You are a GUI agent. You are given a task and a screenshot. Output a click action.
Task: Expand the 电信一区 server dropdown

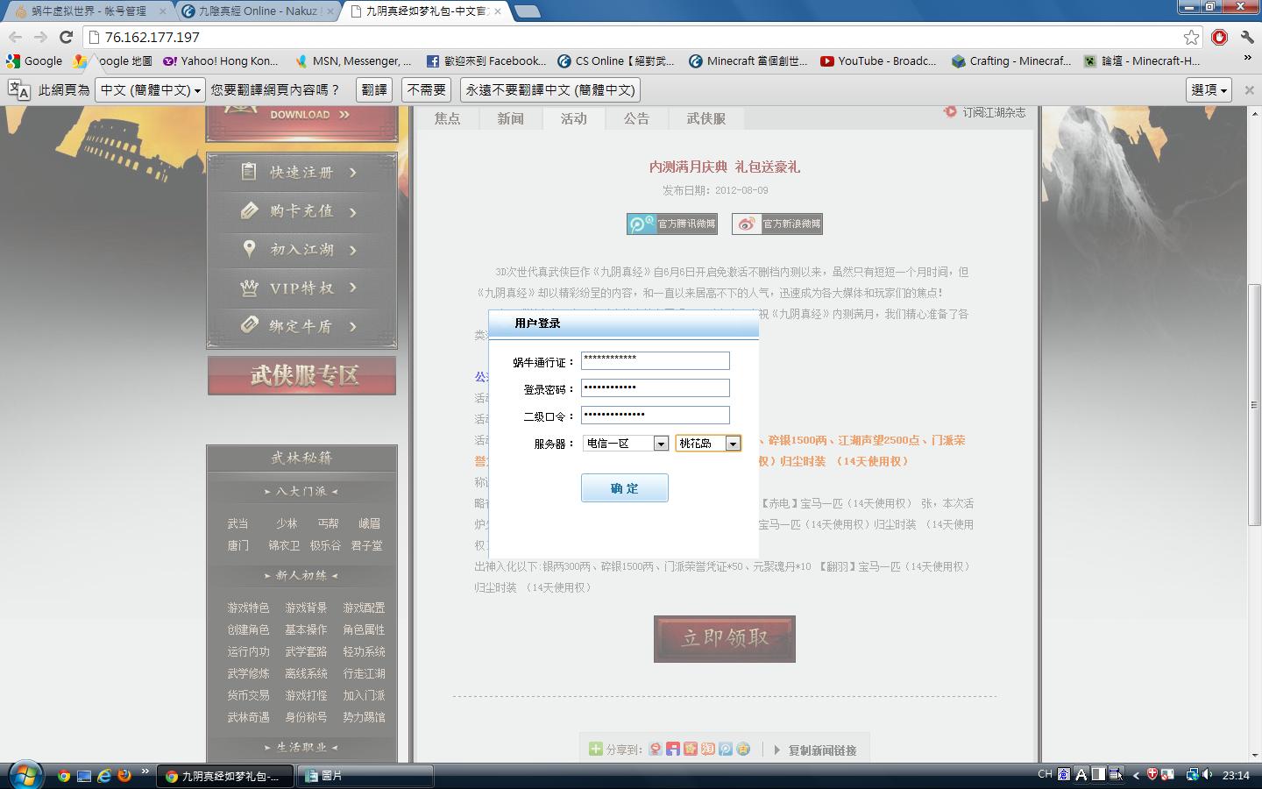tap(661, 444)
